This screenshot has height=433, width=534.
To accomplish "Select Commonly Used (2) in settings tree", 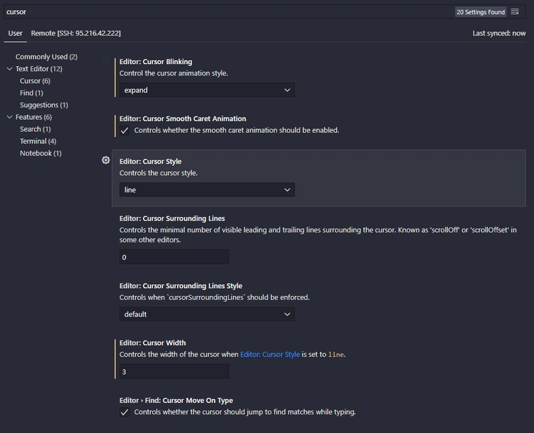I will click(x=46, y=57).
